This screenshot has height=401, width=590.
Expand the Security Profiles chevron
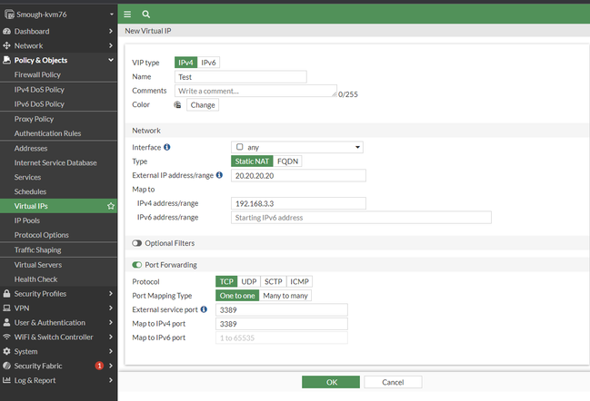point(111,294)
